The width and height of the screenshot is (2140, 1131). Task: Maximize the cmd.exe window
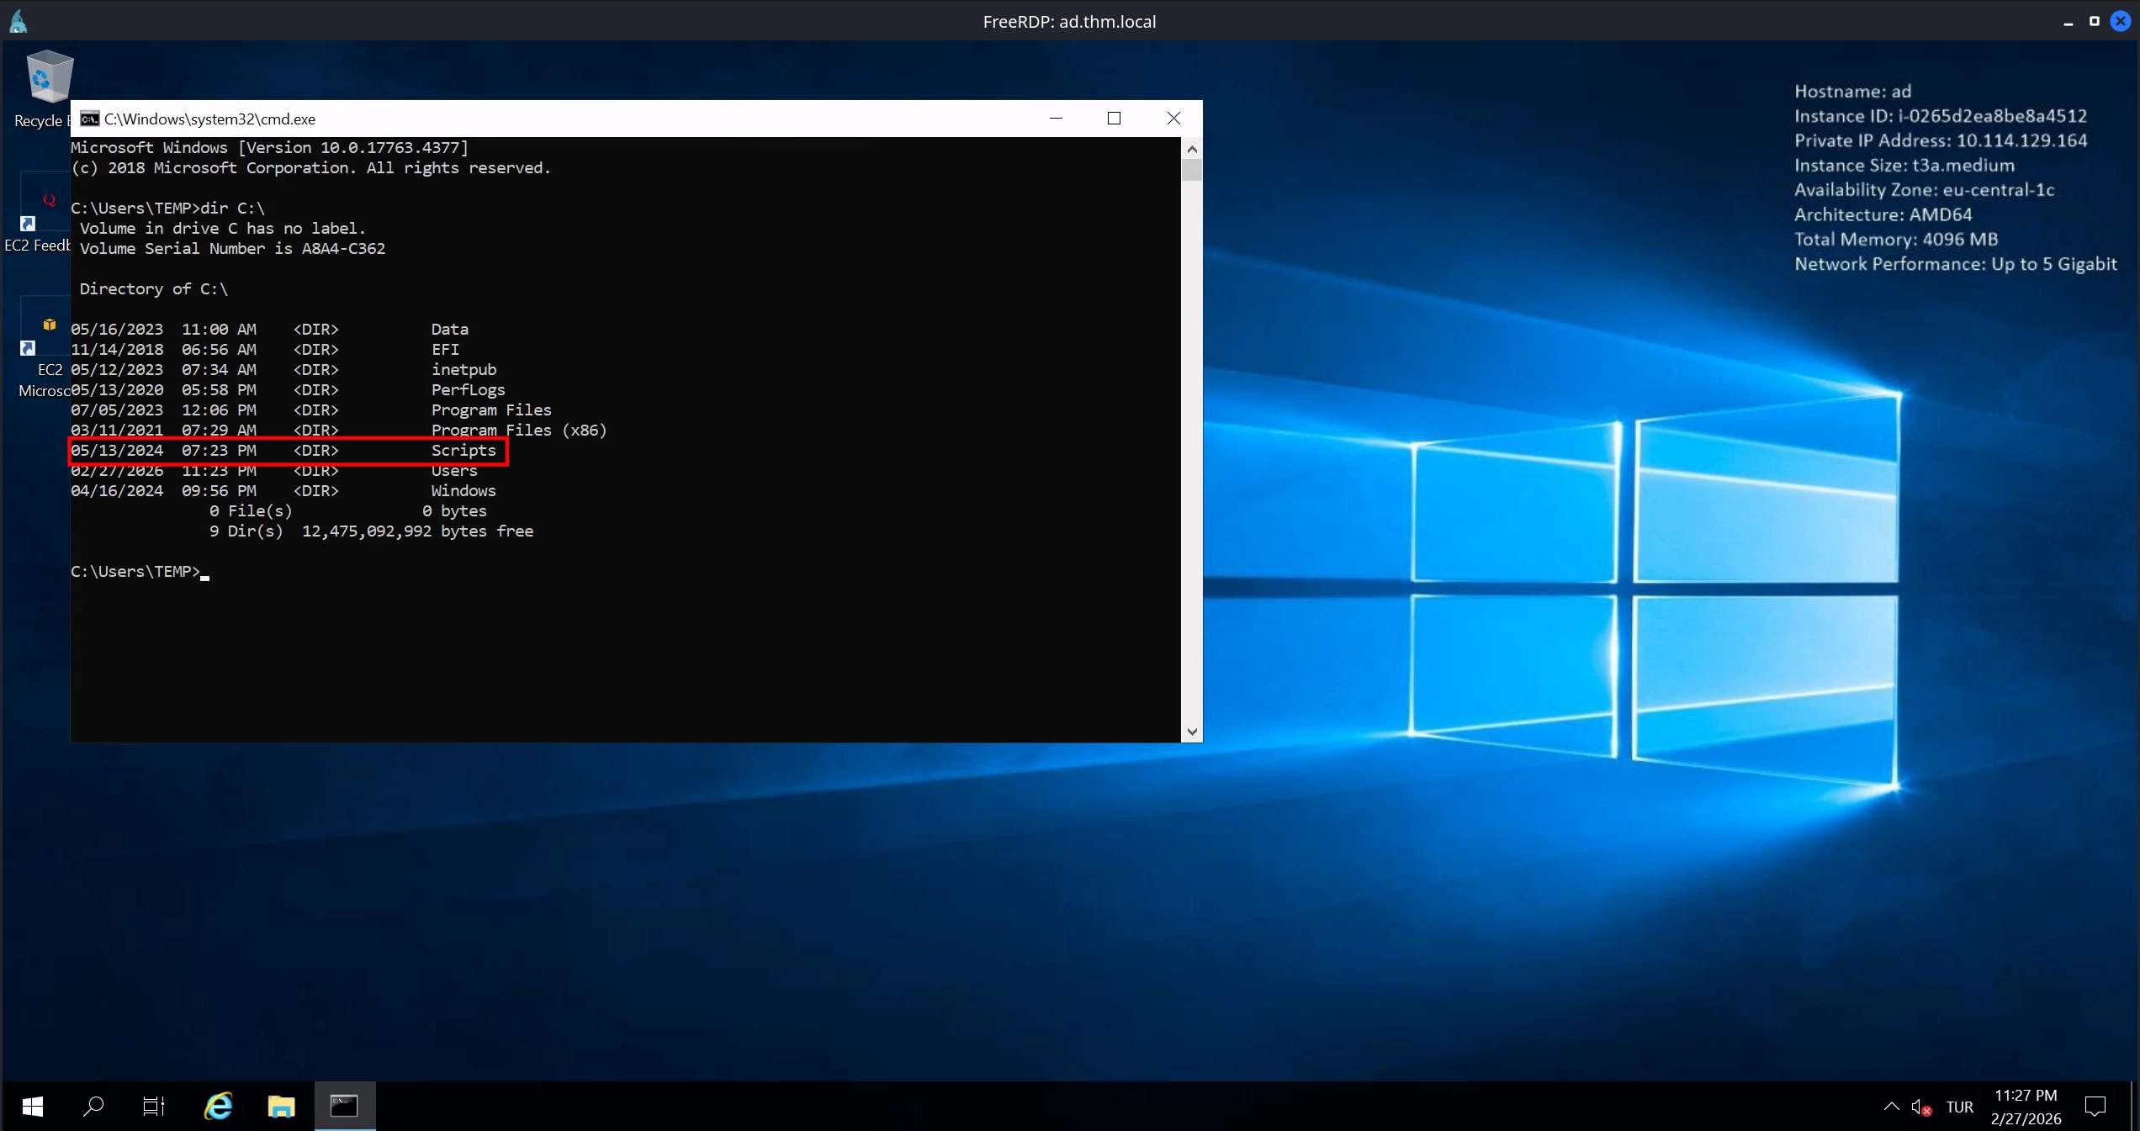(1115, 119)
